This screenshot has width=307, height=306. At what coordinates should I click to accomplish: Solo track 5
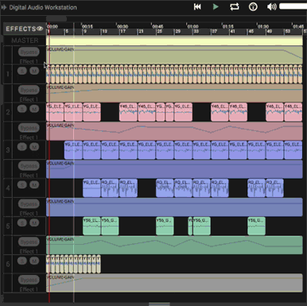(22, 223)
